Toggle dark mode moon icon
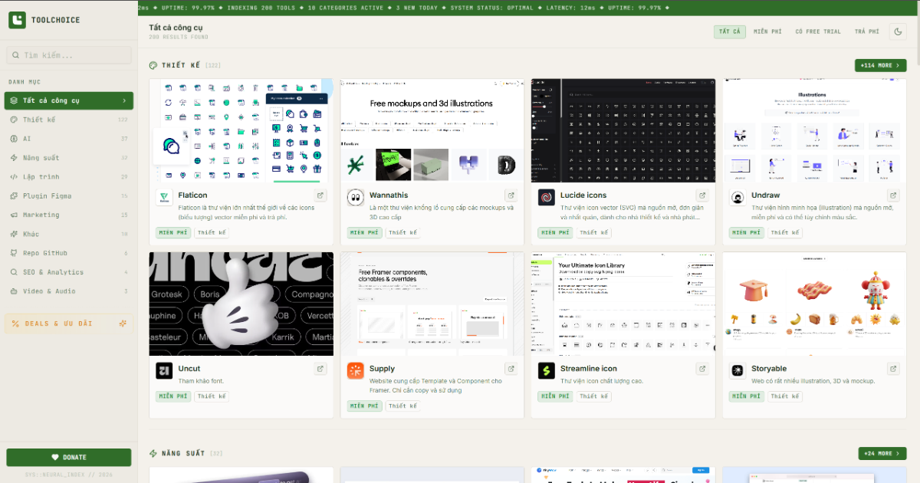 (898, 31)
